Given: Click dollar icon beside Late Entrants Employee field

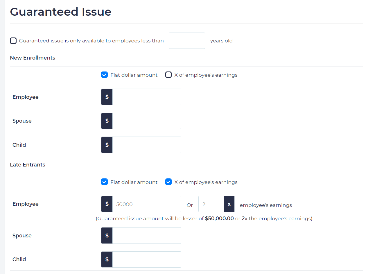Looking at the screenshot, I should [107, 204].
